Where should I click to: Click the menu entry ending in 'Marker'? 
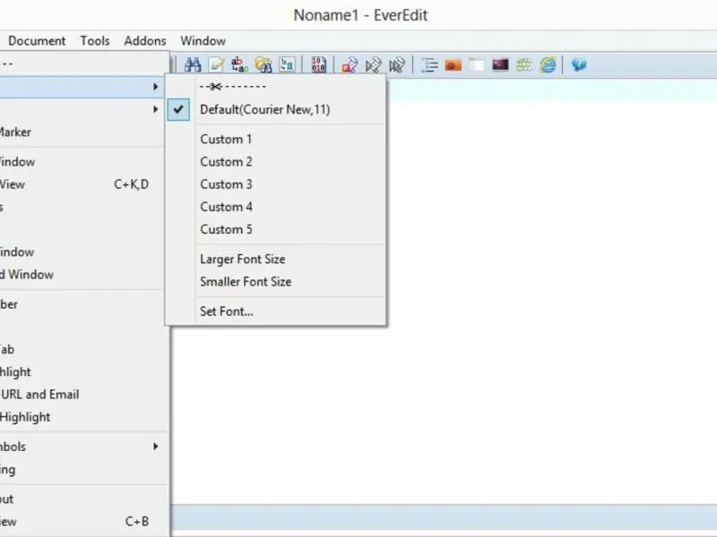82,132
